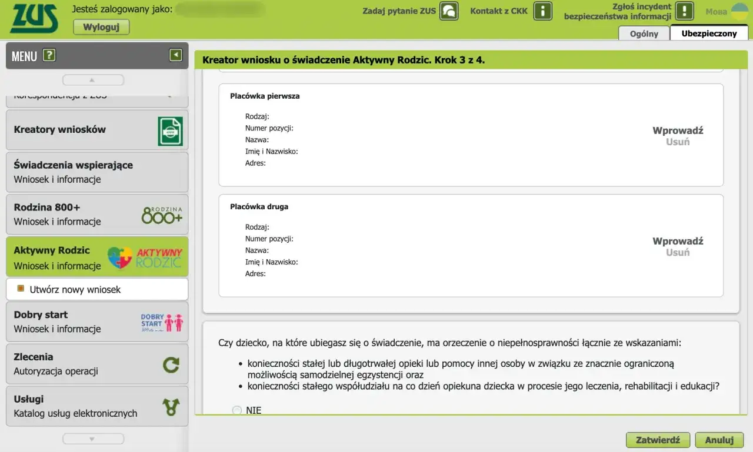Screen dimensions: 753x452
Task: Click Wprowadź for Placówka pierwsza
Action: point(677,130)
